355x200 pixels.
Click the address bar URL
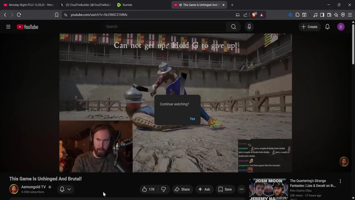pos(99,15)
